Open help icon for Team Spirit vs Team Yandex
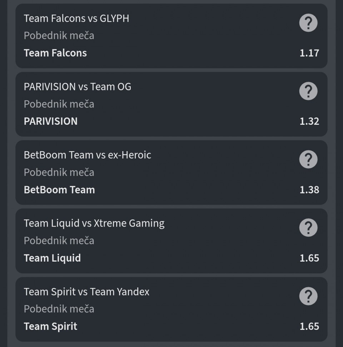Image resolution: width=343 pixels, height=347 pixels. pos(308,296)
